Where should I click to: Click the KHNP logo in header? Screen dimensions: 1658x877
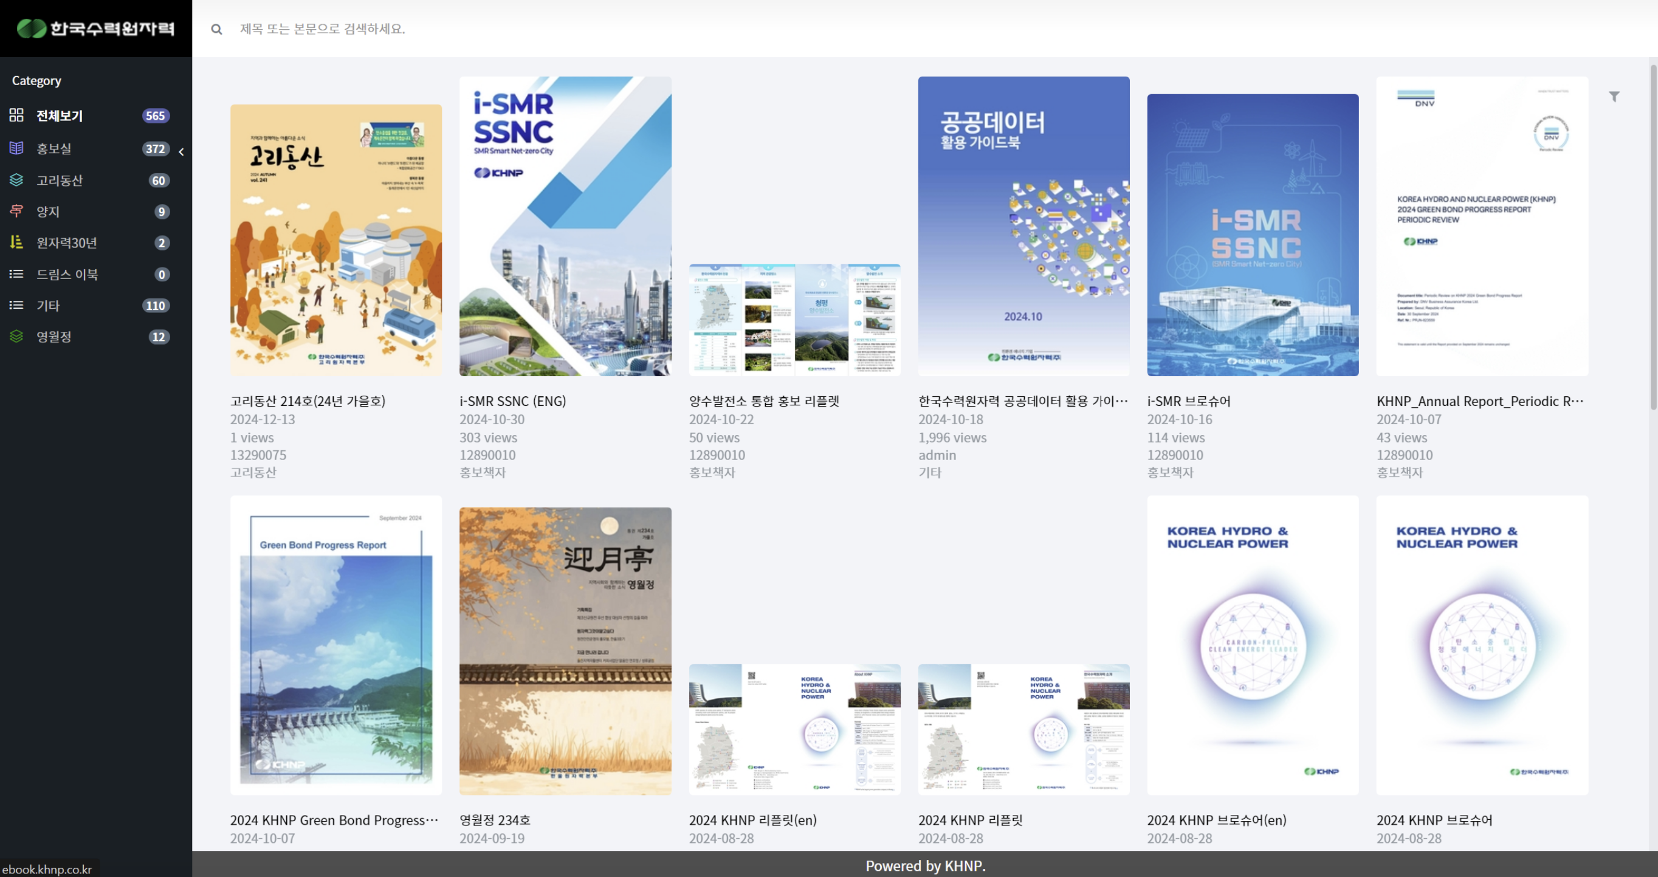pyautogui.click(x=96, y=29)
